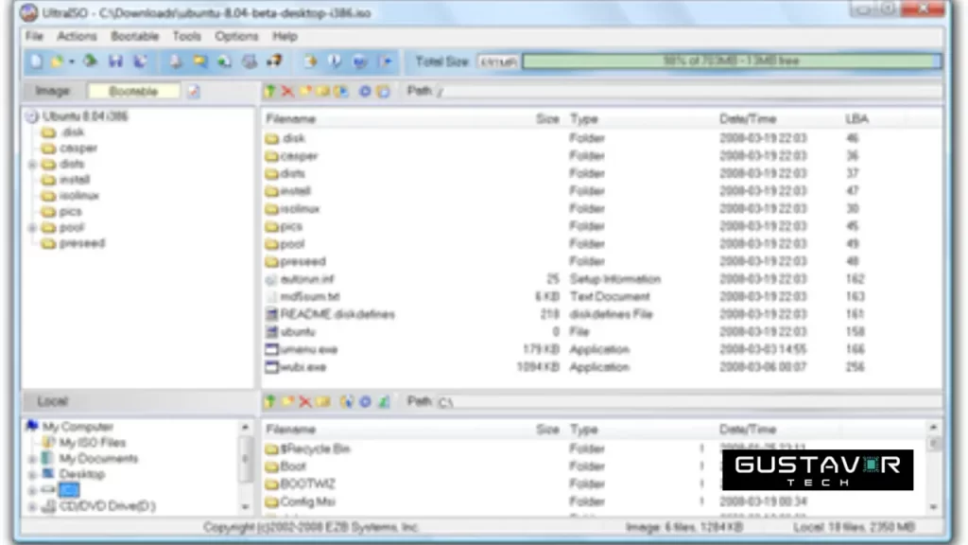
Task: Sort image list by the LBA column header
Action: [x=856, y=118]
